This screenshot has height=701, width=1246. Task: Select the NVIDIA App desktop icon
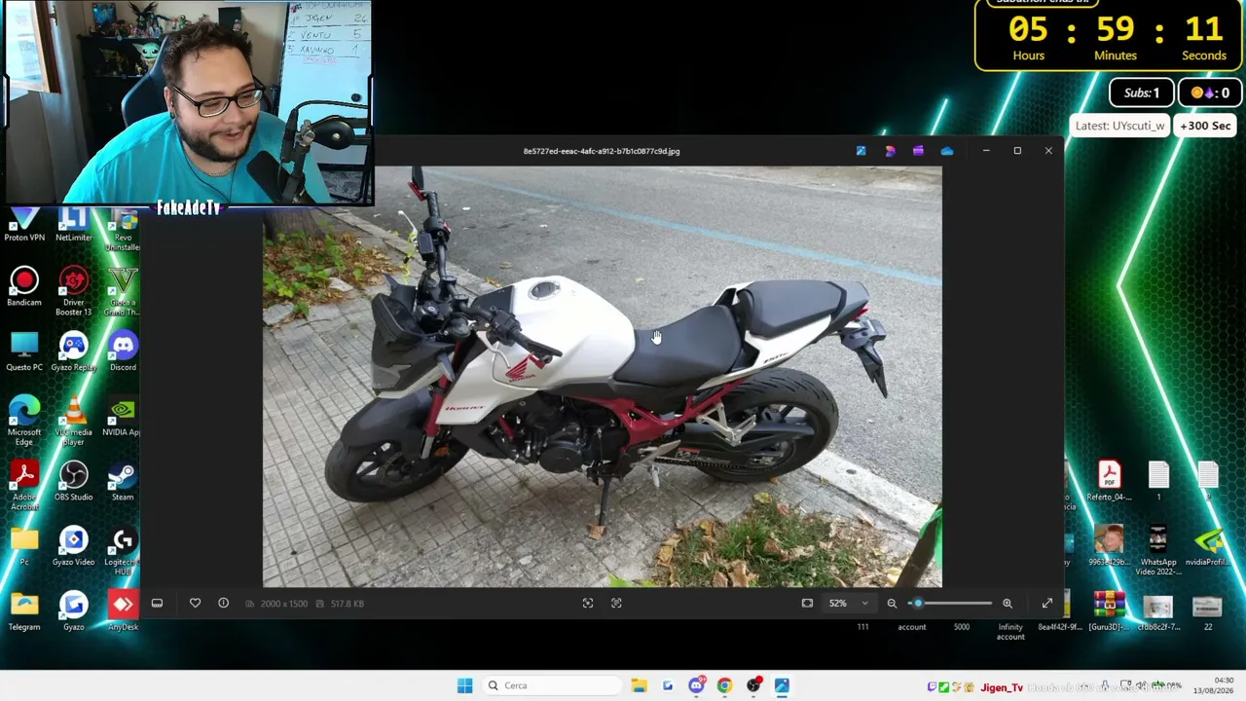[123, 417]
